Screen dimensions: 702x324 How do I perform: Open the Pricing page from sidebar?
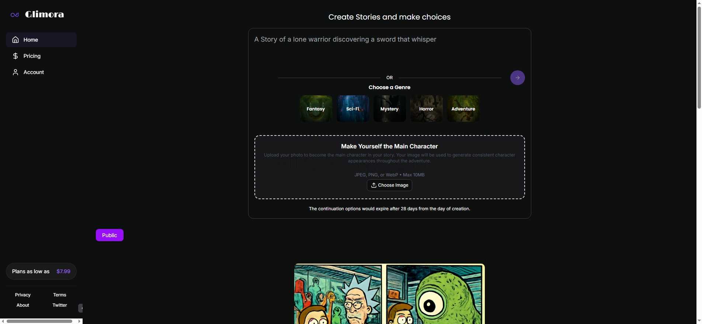pyautogui.click(x=32, y=56)
